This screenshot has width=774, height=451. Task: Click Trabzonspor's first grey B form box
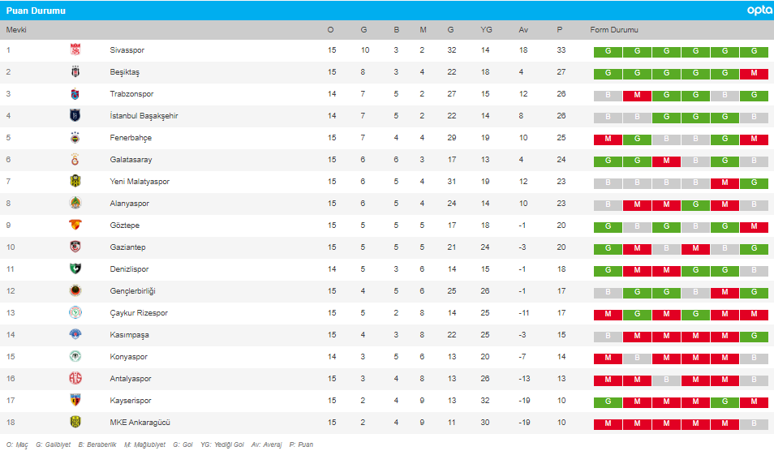(608, 95)
